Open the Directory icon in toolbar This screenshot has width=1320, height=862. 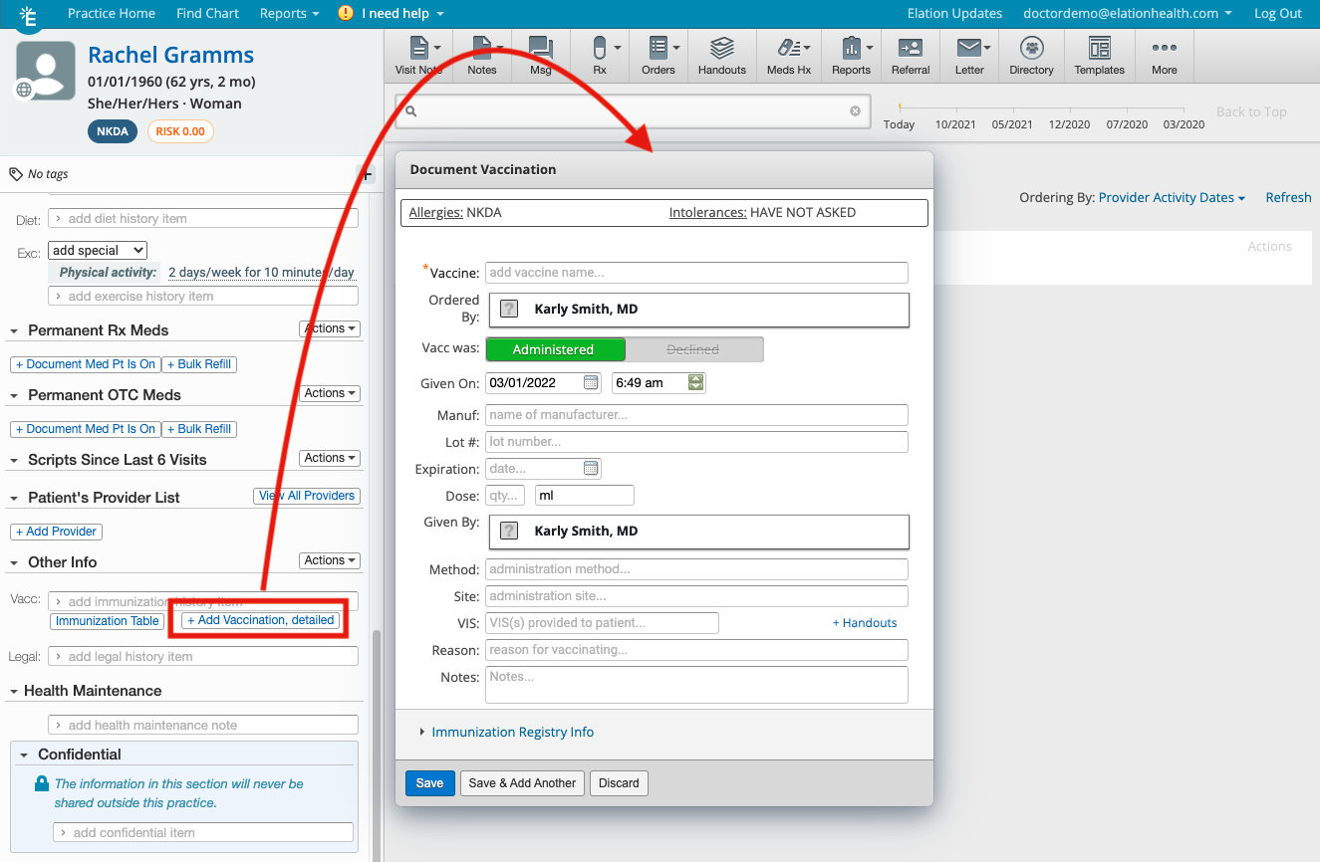(1031, 56)
